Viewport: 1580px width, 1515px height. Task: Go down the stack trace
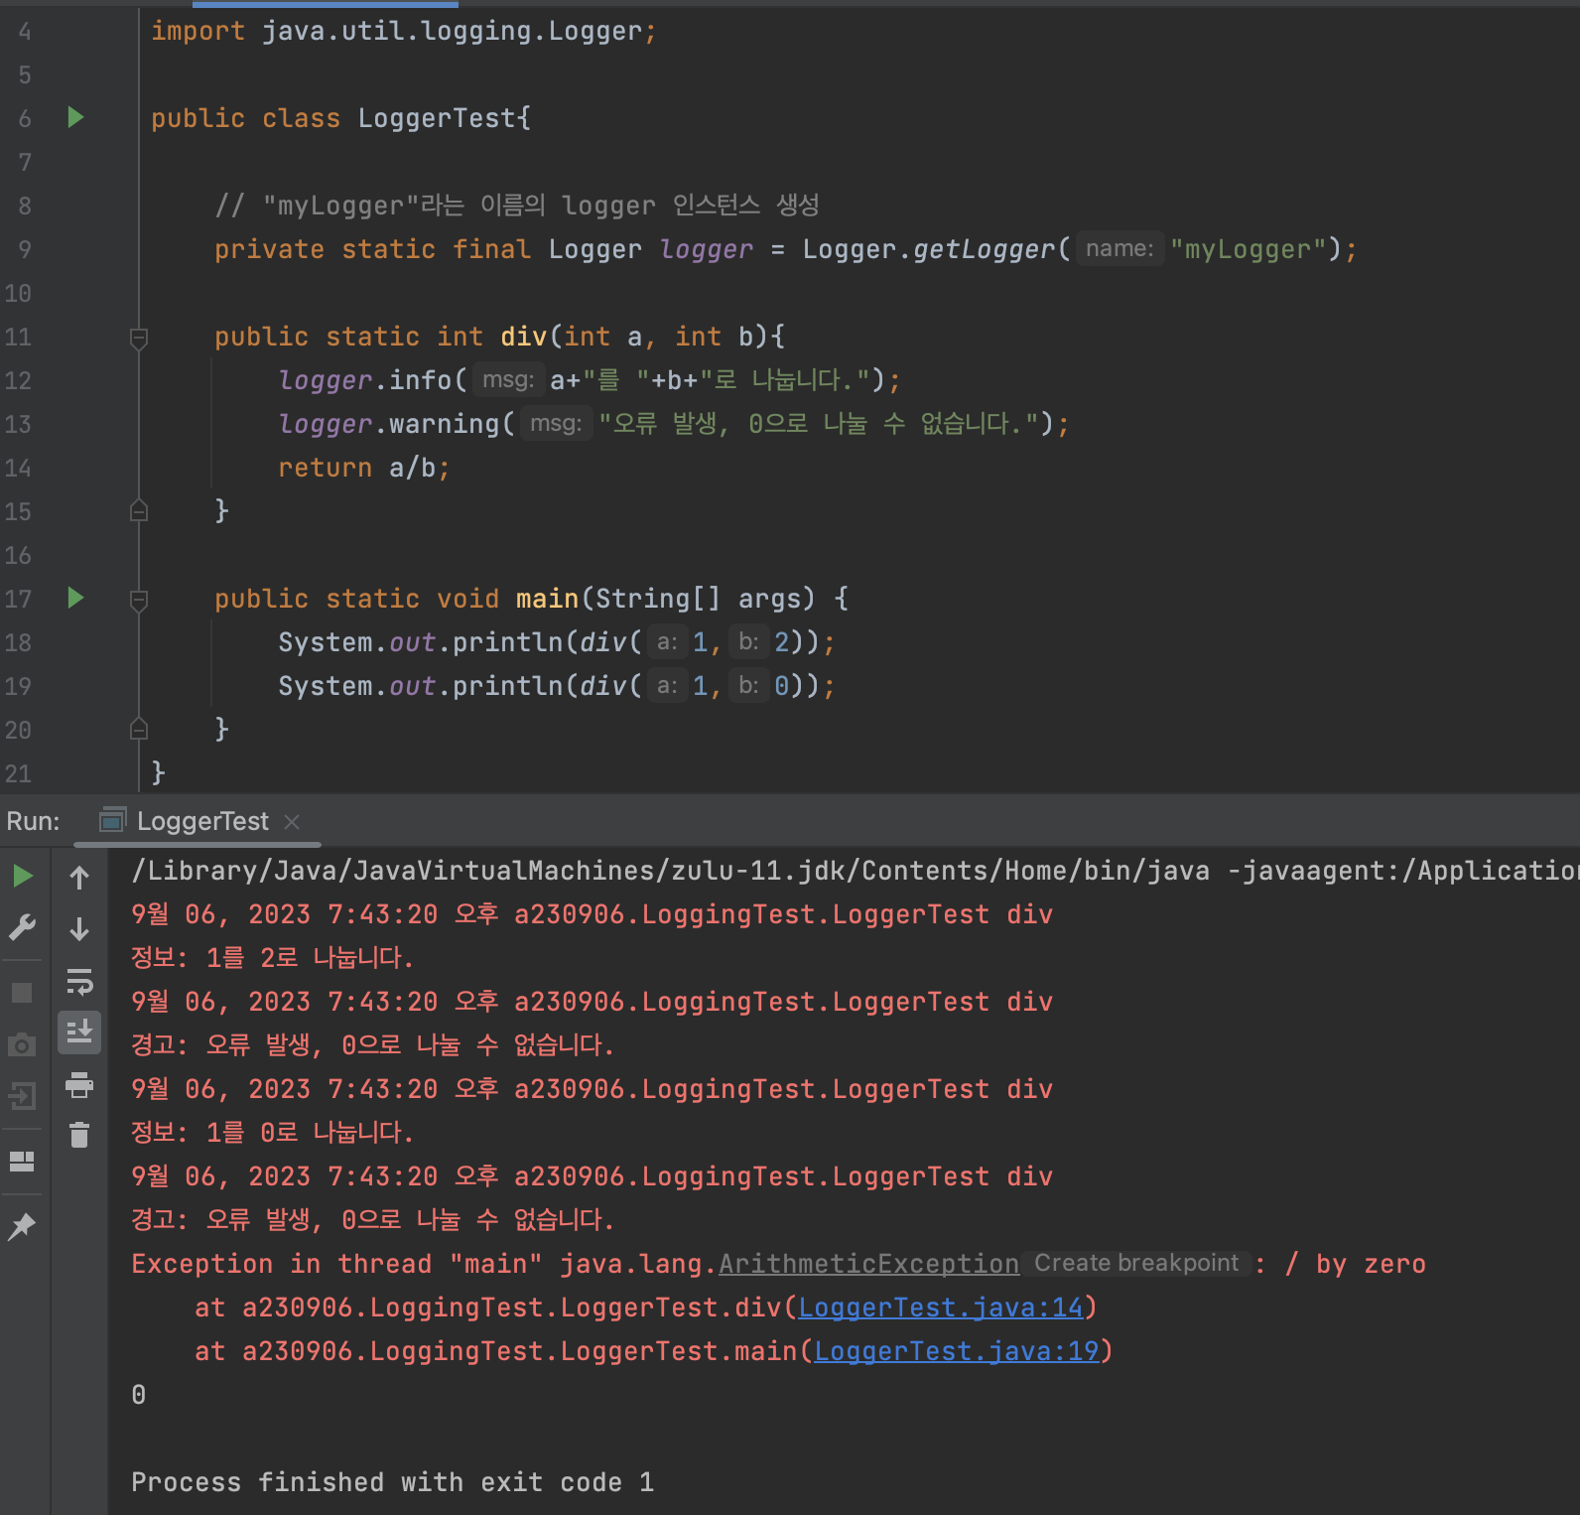tap(80, 929)
